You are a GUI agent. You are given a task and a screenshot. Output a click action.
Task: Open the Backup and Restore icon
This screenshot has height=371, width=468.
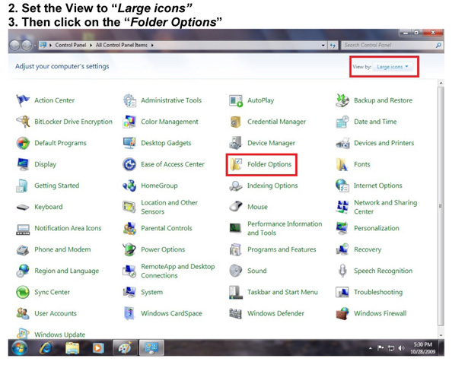pos(342,100)
